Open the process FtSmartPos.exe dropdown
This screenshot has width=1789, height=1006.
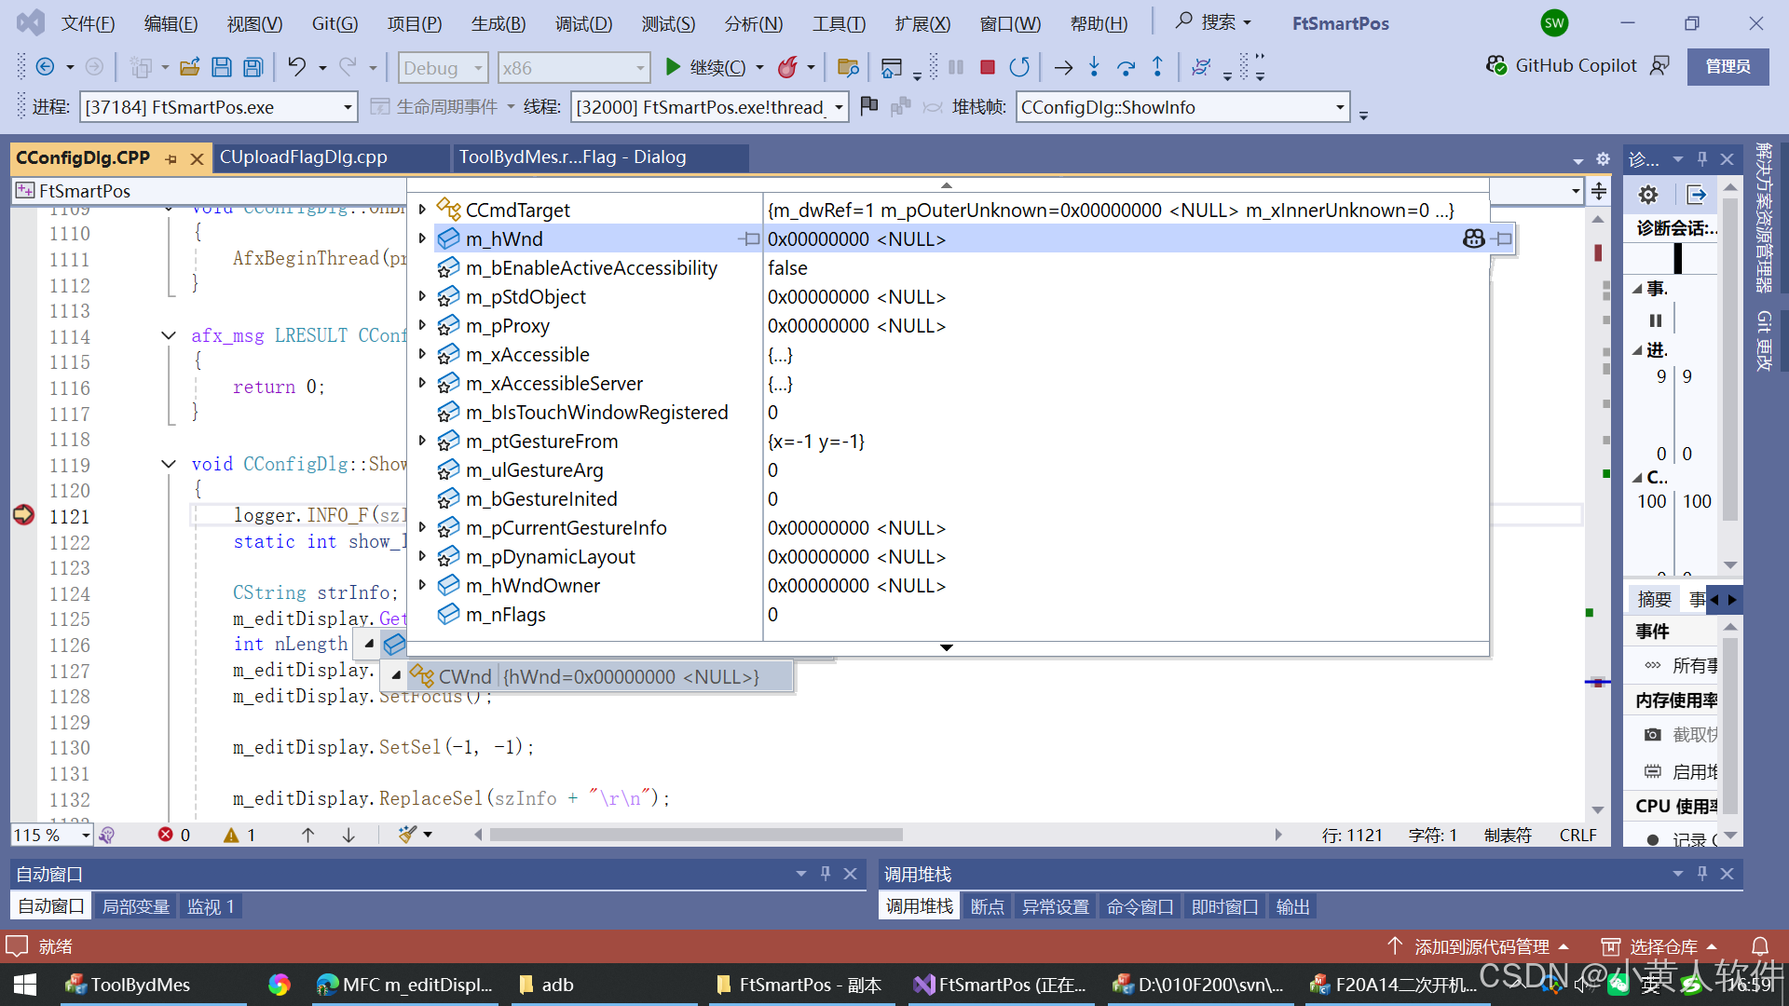click(347, 107)
